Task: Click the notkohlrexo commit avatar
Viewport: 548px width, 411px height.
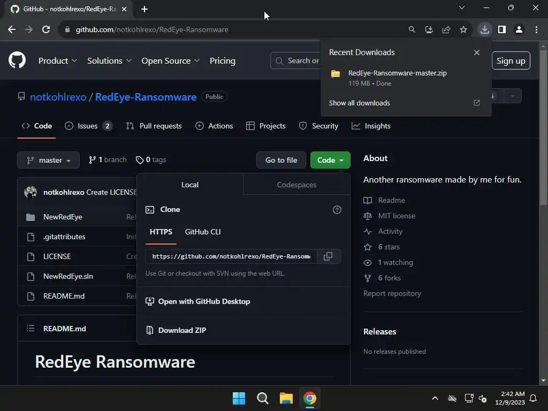Action: click(x=31, y=192)
